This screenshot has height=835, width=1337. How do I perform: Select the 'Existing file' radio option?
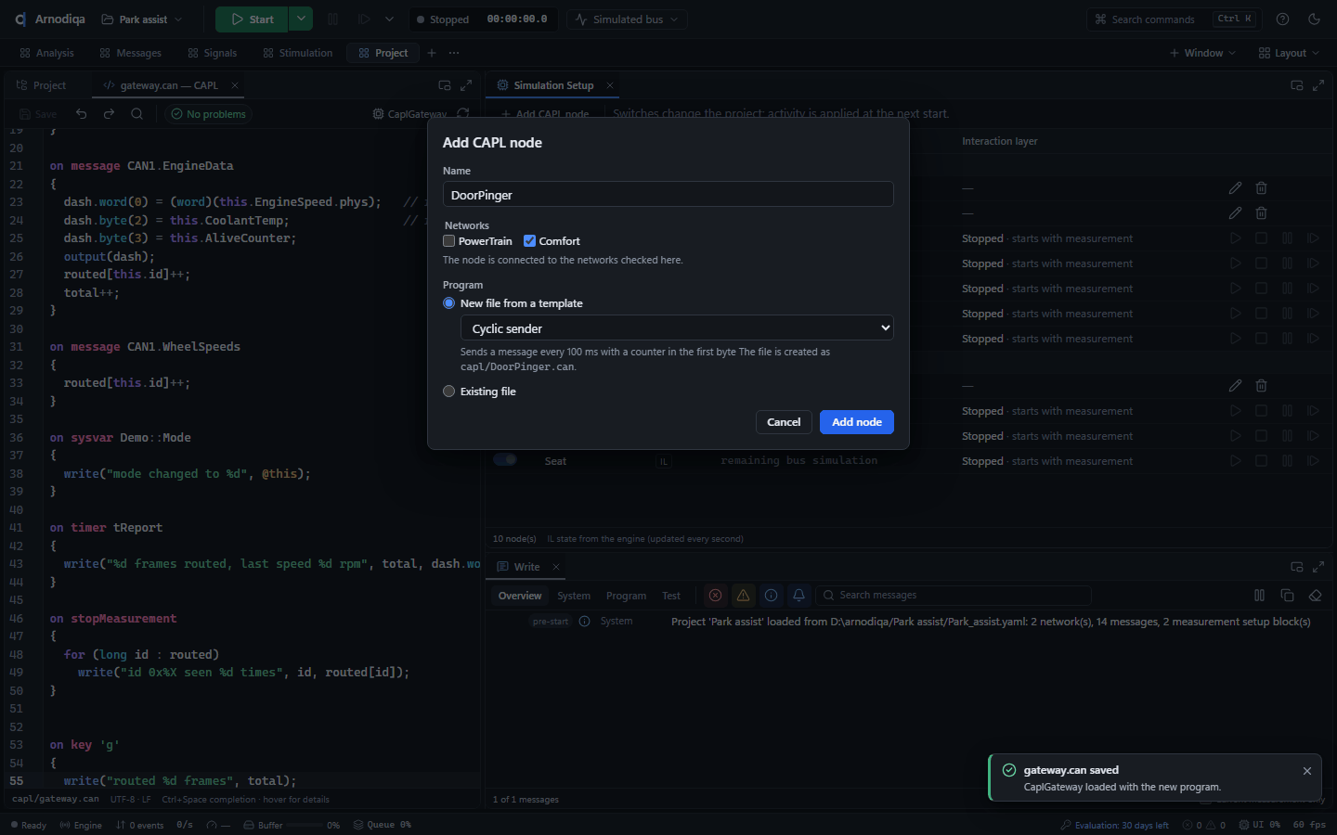pyautogui.click(x=449, y=392)
